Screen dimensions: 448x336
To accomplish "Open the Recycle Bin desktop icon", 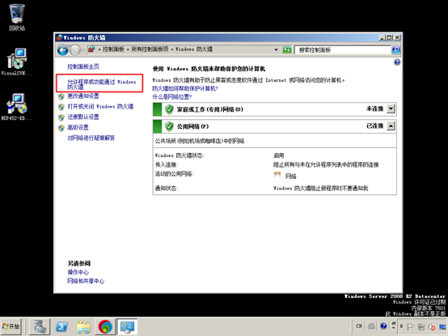I will tap(17, 17).
